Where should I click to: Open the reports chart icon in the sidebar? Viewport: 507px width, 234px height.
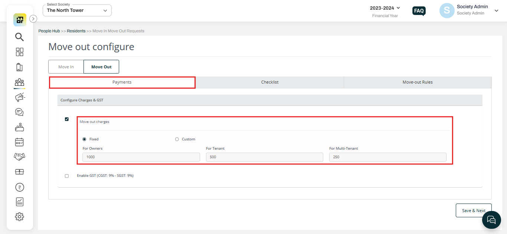pos(20,202)
